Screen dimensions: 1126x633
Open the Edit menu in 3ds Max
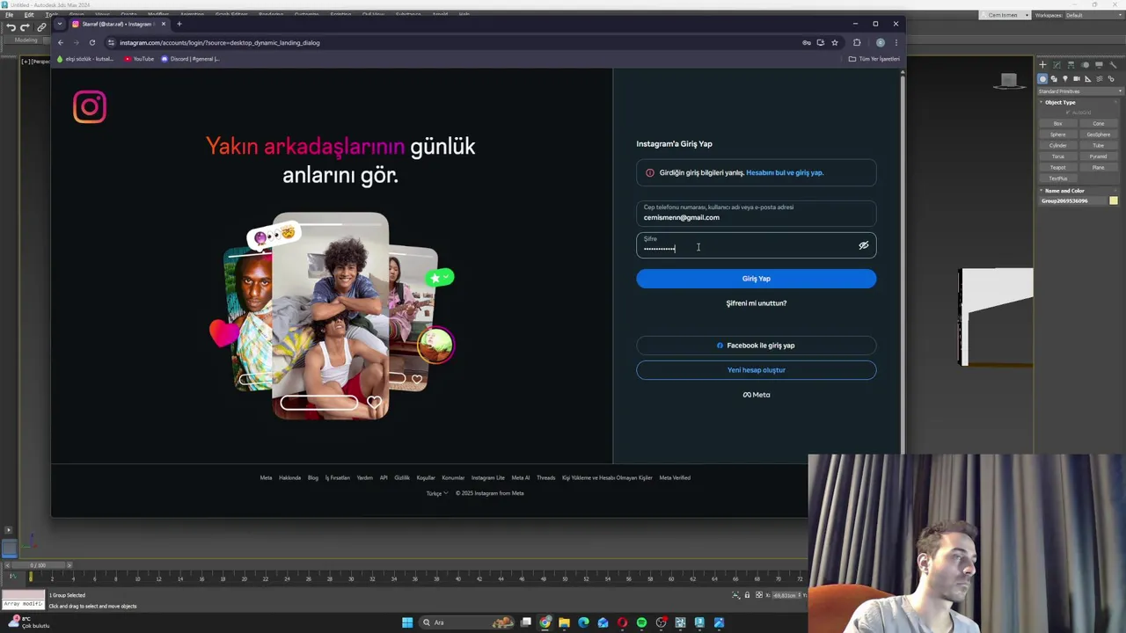click(x=29, y=15)
